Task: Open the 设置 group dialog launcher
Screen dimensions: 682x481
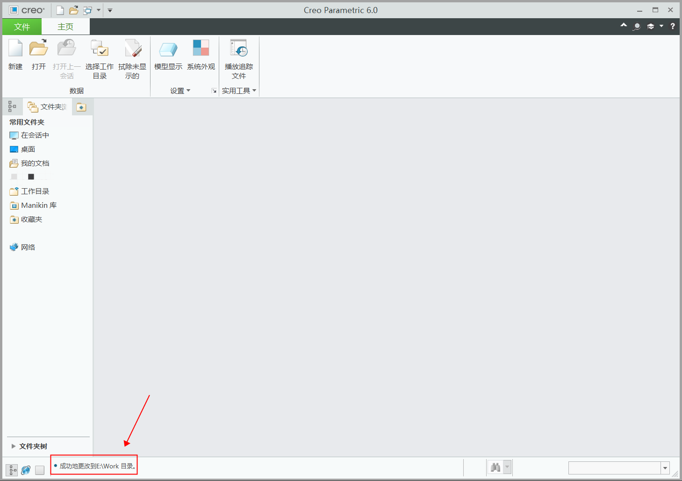Action: 214,91
